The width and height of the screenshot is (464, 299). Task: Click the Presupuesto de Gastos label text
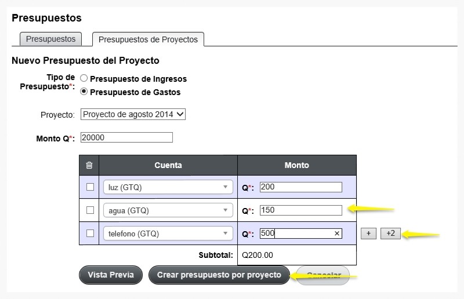point(135,92)
